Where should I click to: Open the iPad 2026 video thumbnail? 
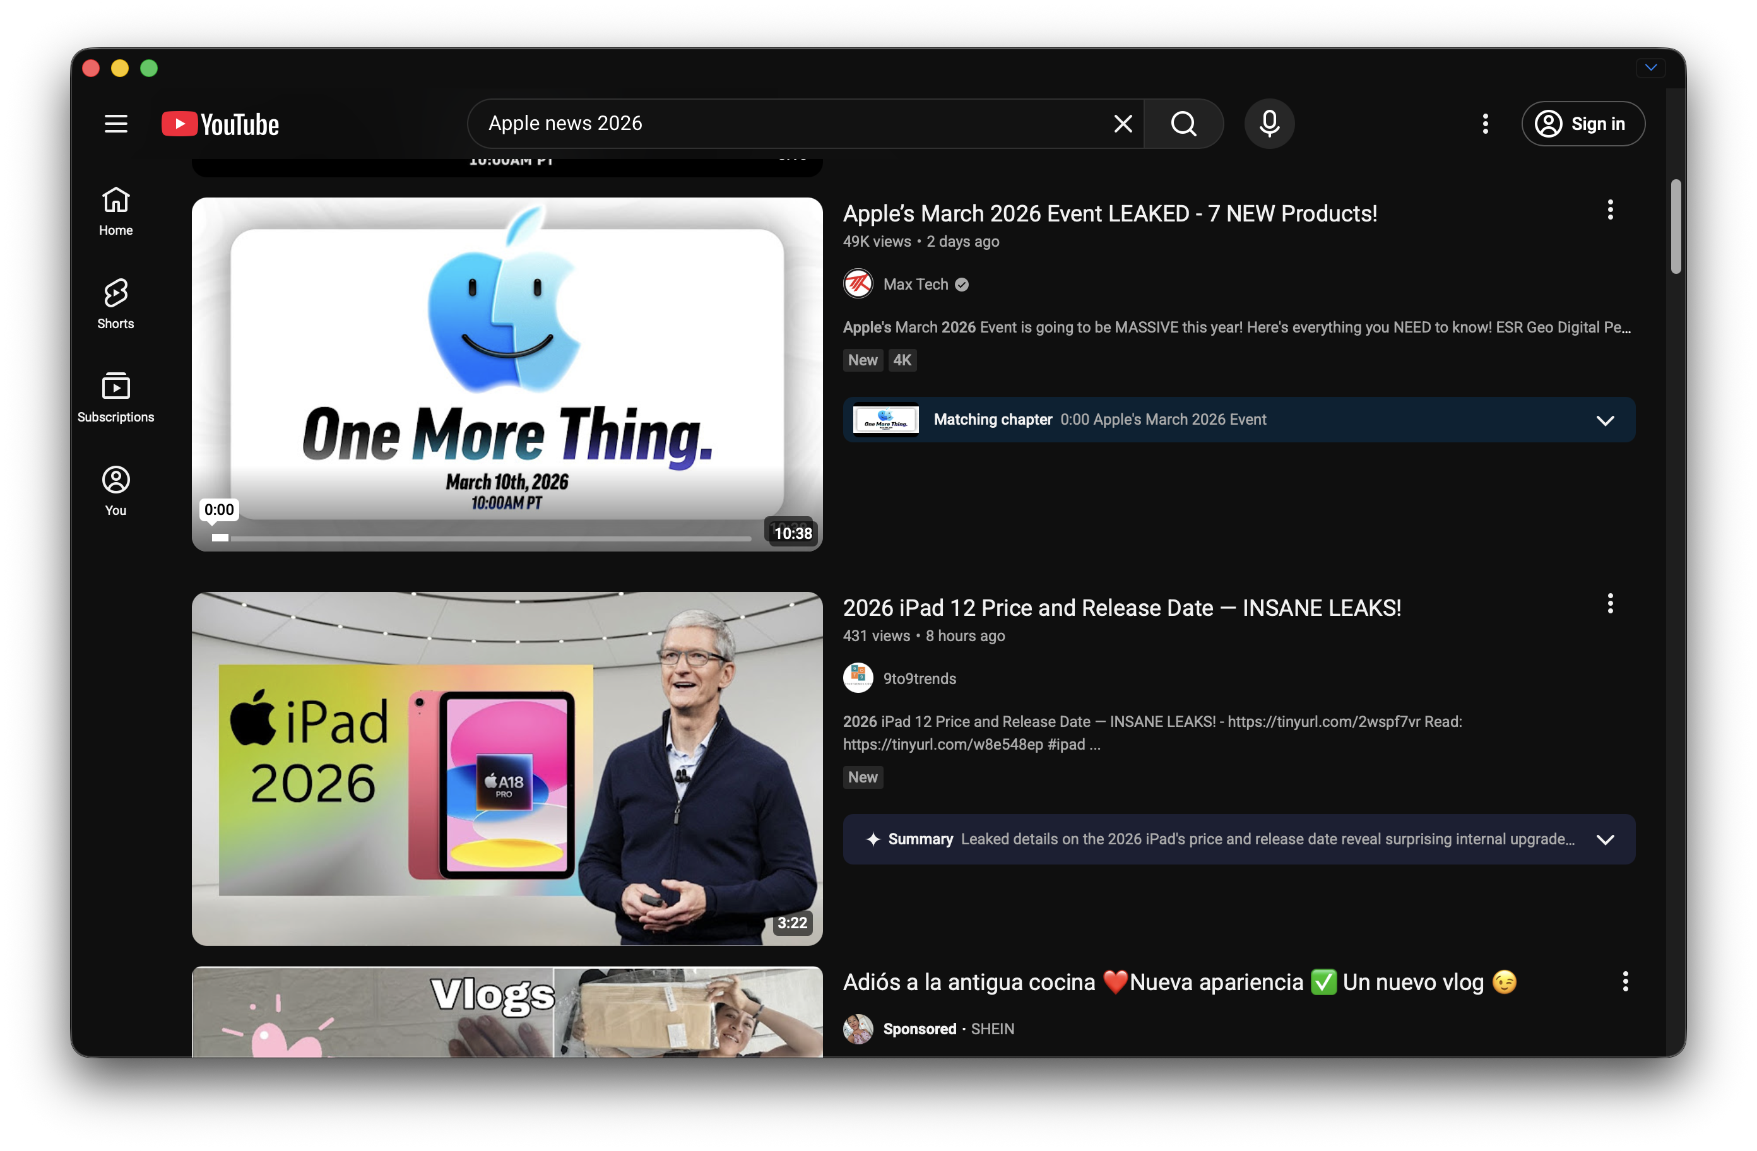point(507,769)
